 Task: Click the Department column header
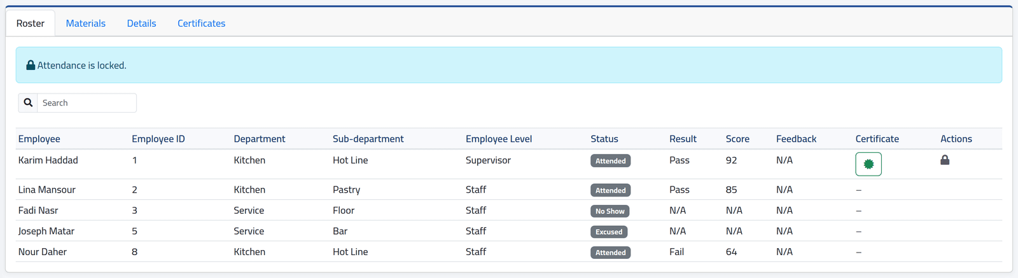coord(260,139)
